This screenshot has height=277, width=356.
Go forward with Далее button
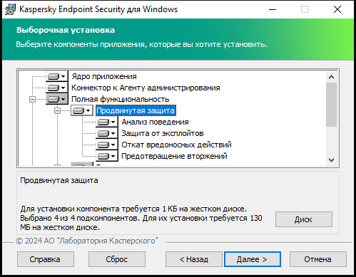(253, 259)
